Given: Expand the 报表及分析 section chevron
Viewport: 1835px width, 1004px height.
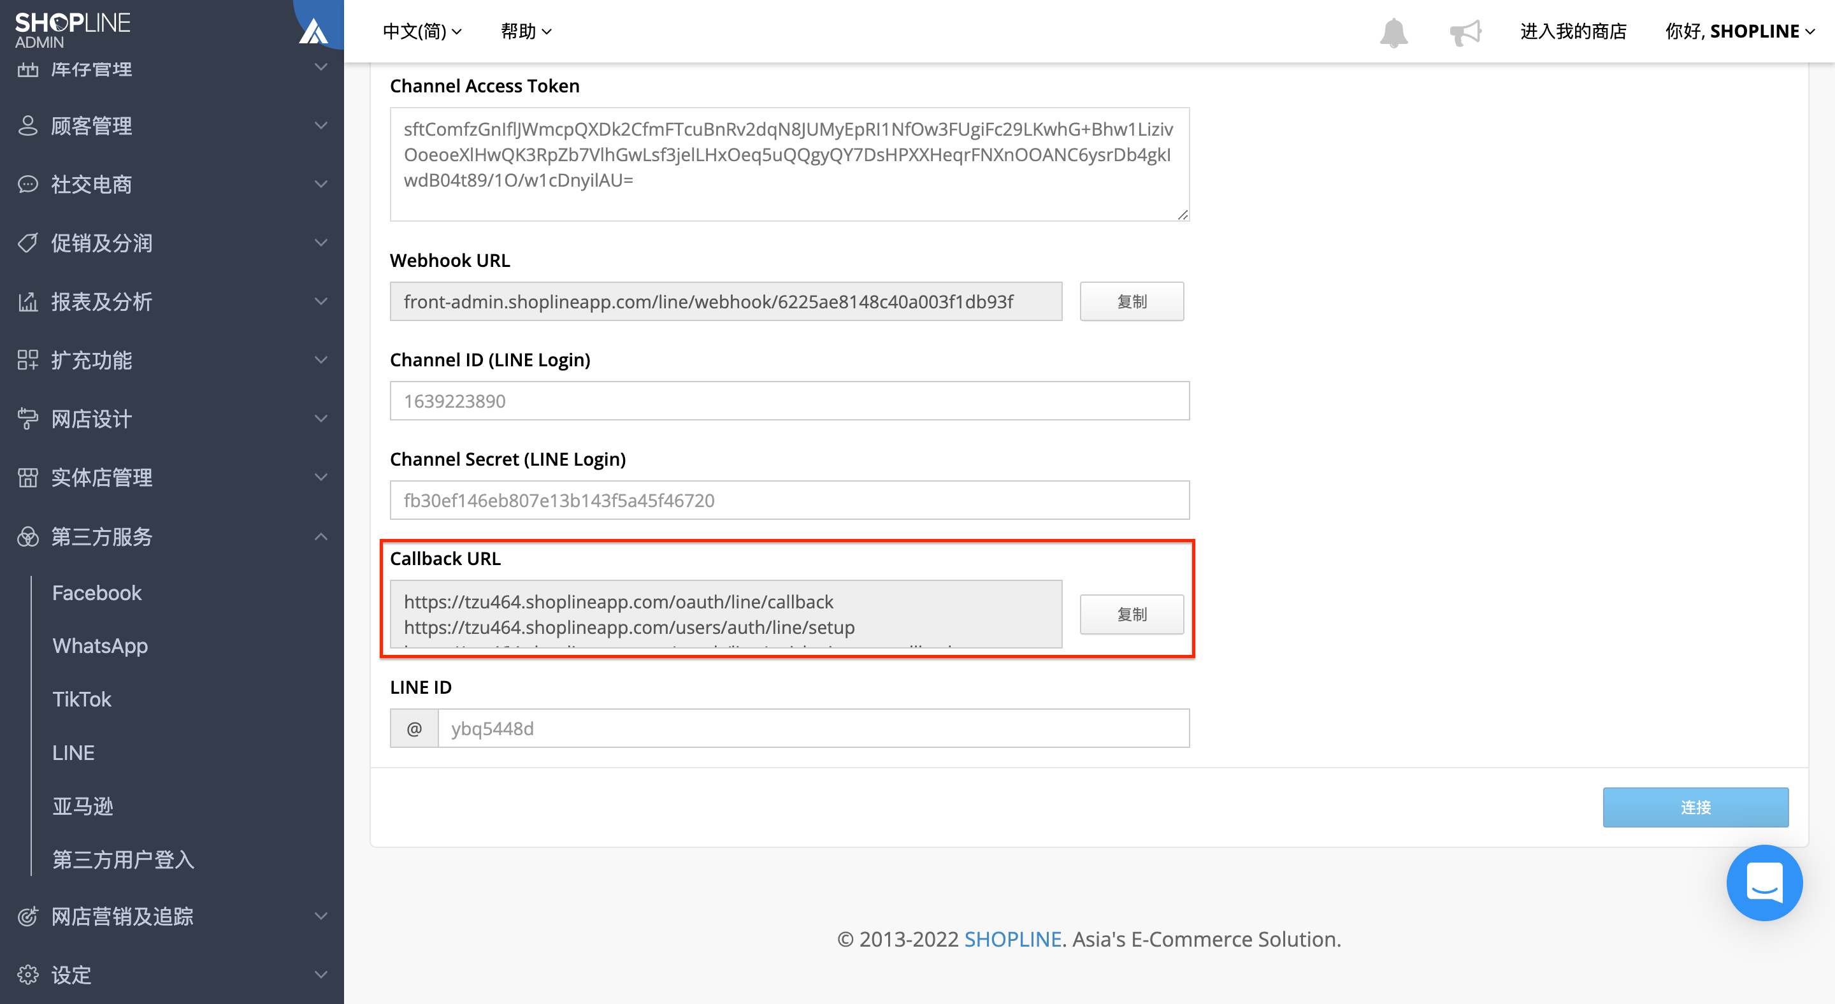Looking at the screenshot, I should 321,301.
